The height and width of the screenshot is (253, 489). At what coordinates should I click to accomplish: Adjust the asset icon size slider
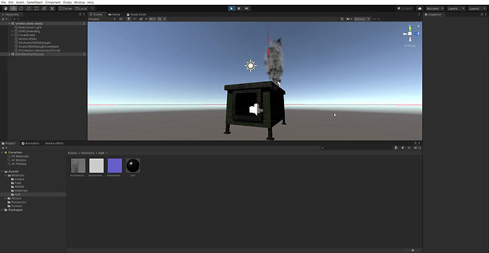click(413, 250)
